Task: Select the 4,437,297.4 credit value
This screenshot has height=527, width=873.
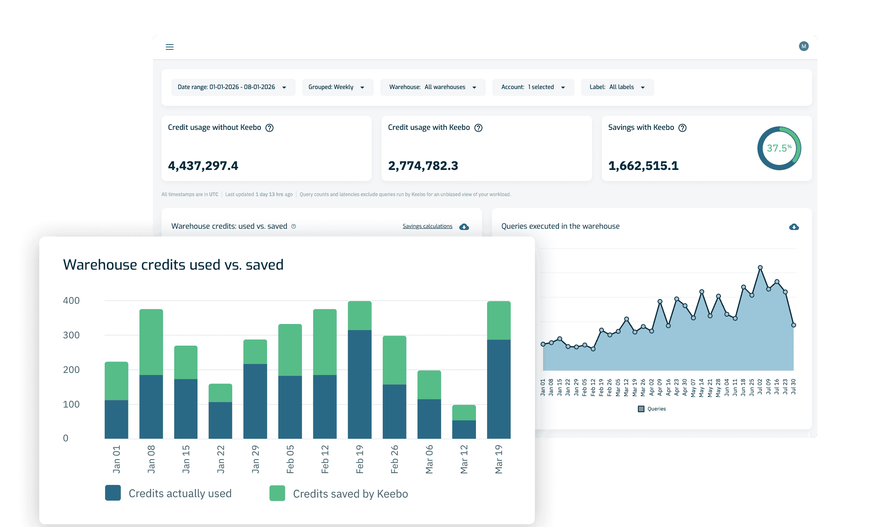Action: pyautogui.click(x=203, y=166)
